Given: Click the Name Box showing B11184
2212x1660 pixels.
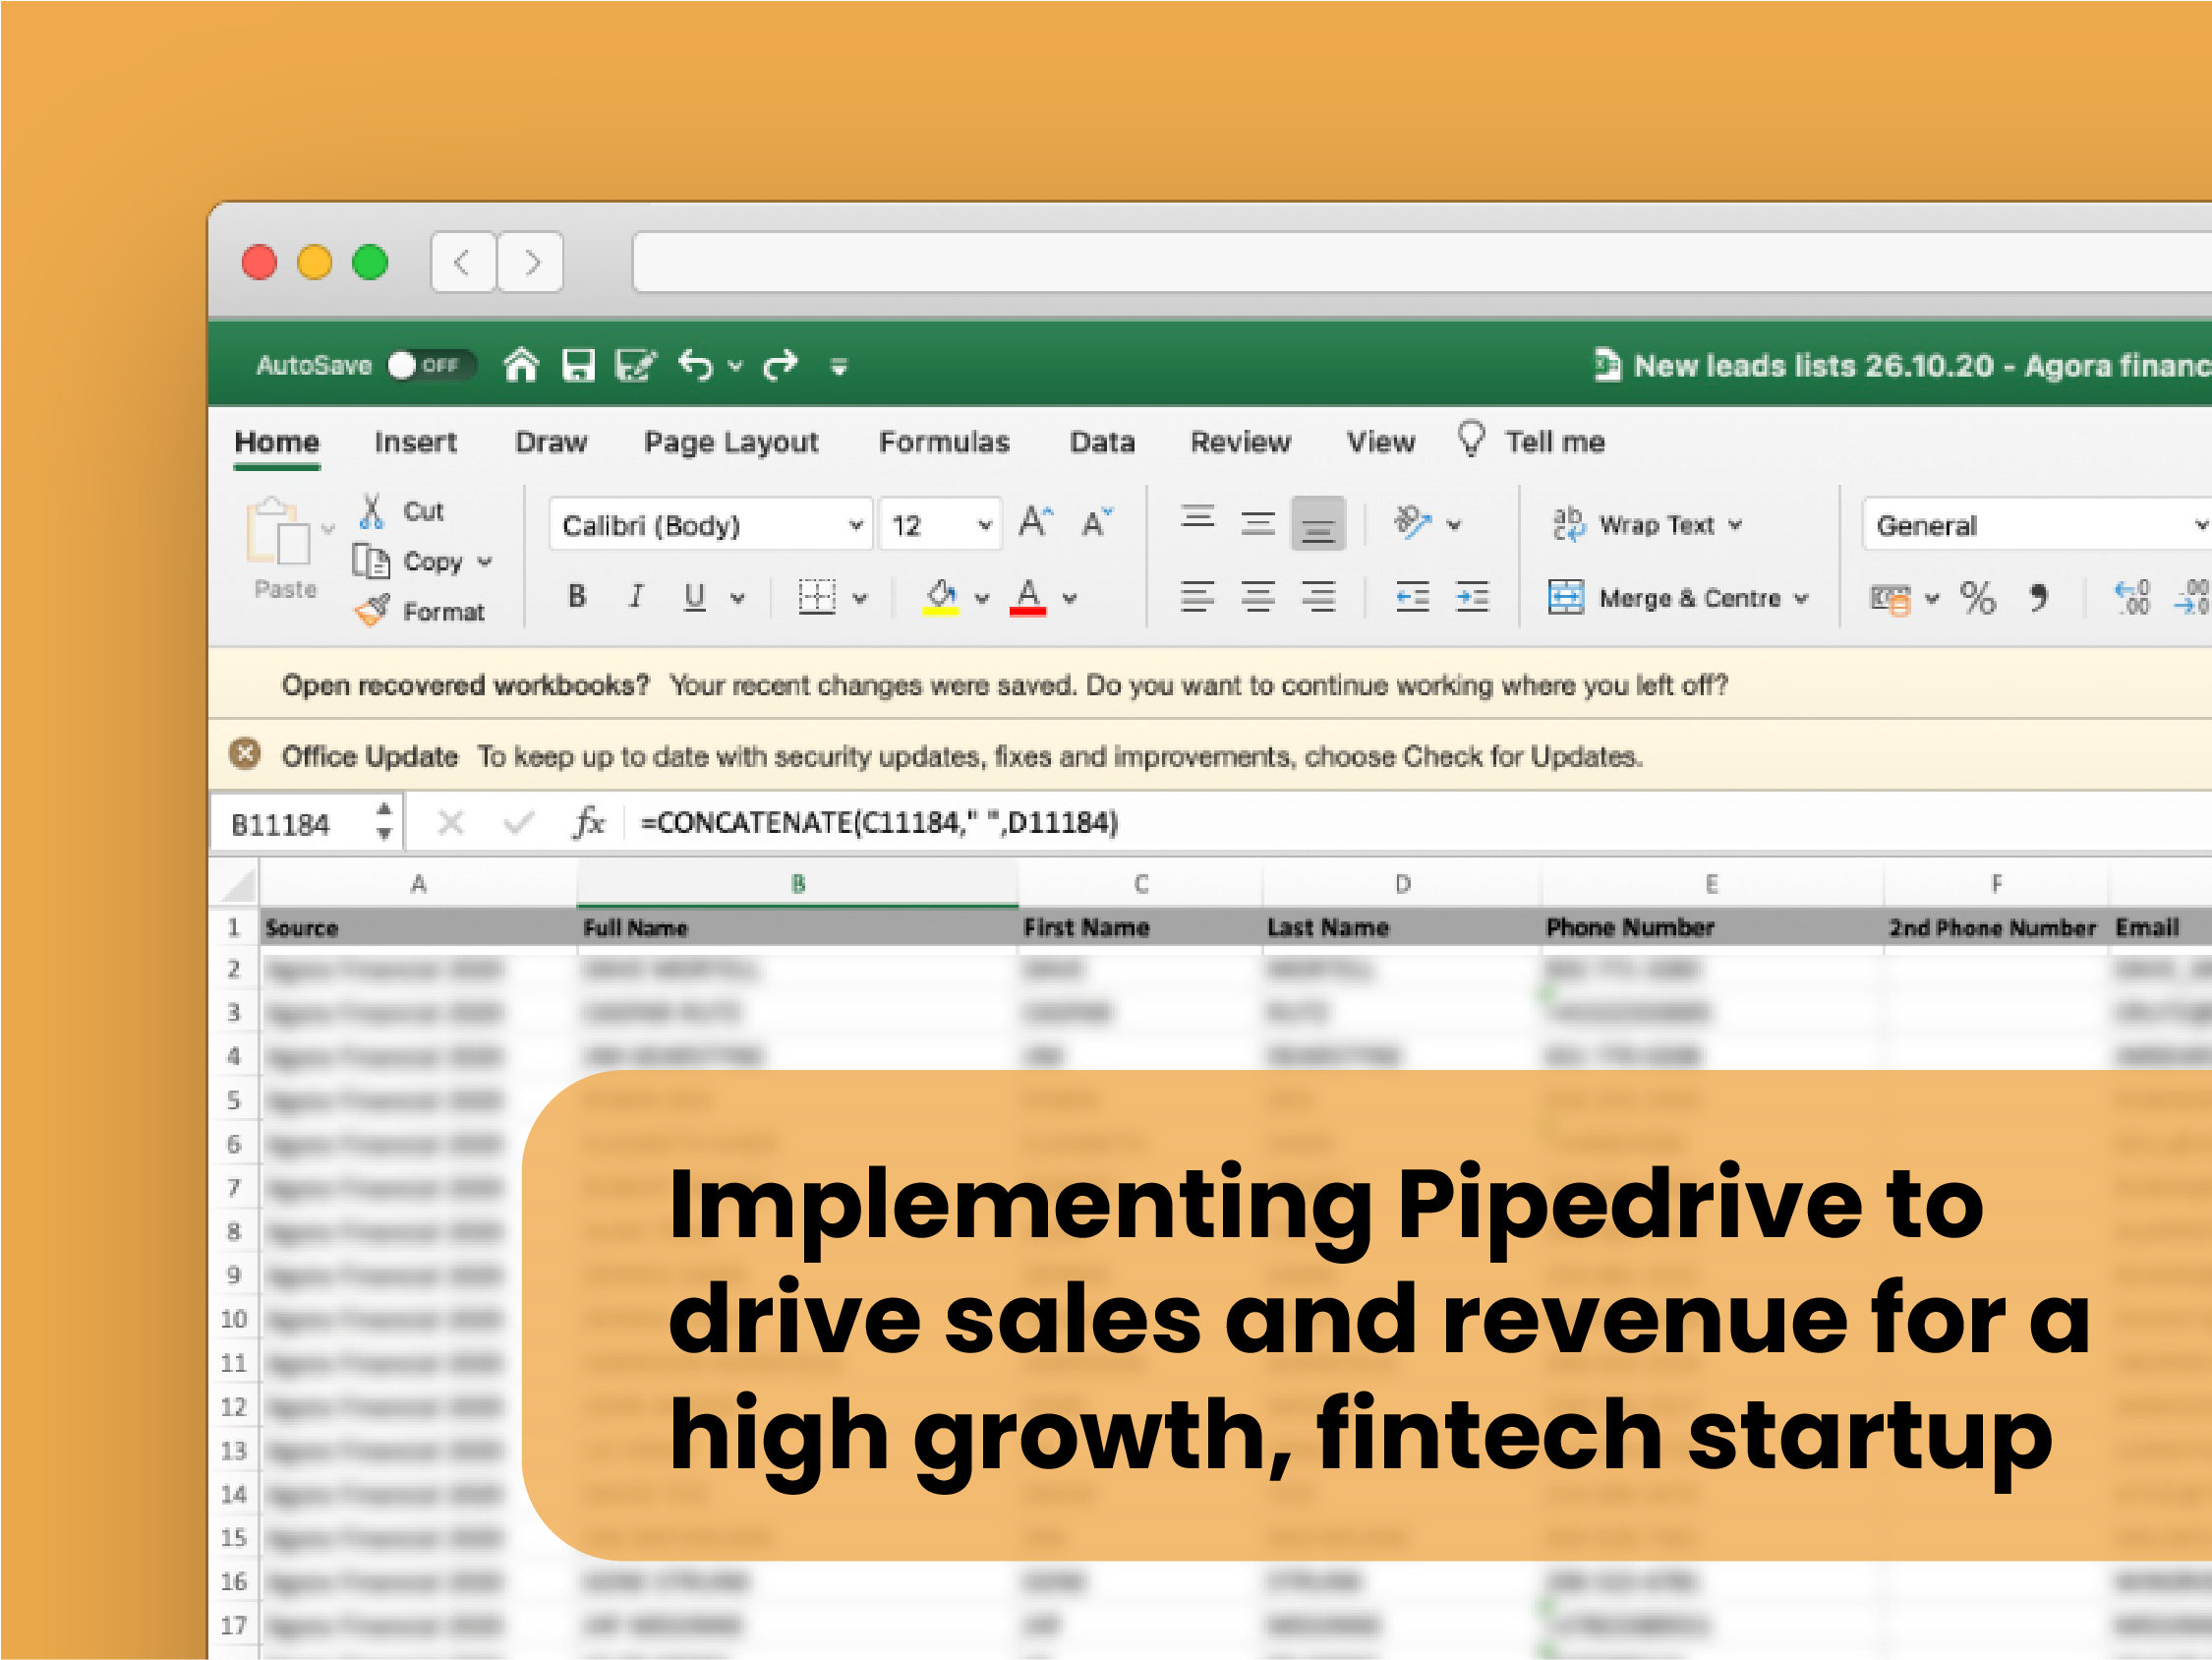Looking at the screenshot, I should pyautogui.click(x=306, y=823).
